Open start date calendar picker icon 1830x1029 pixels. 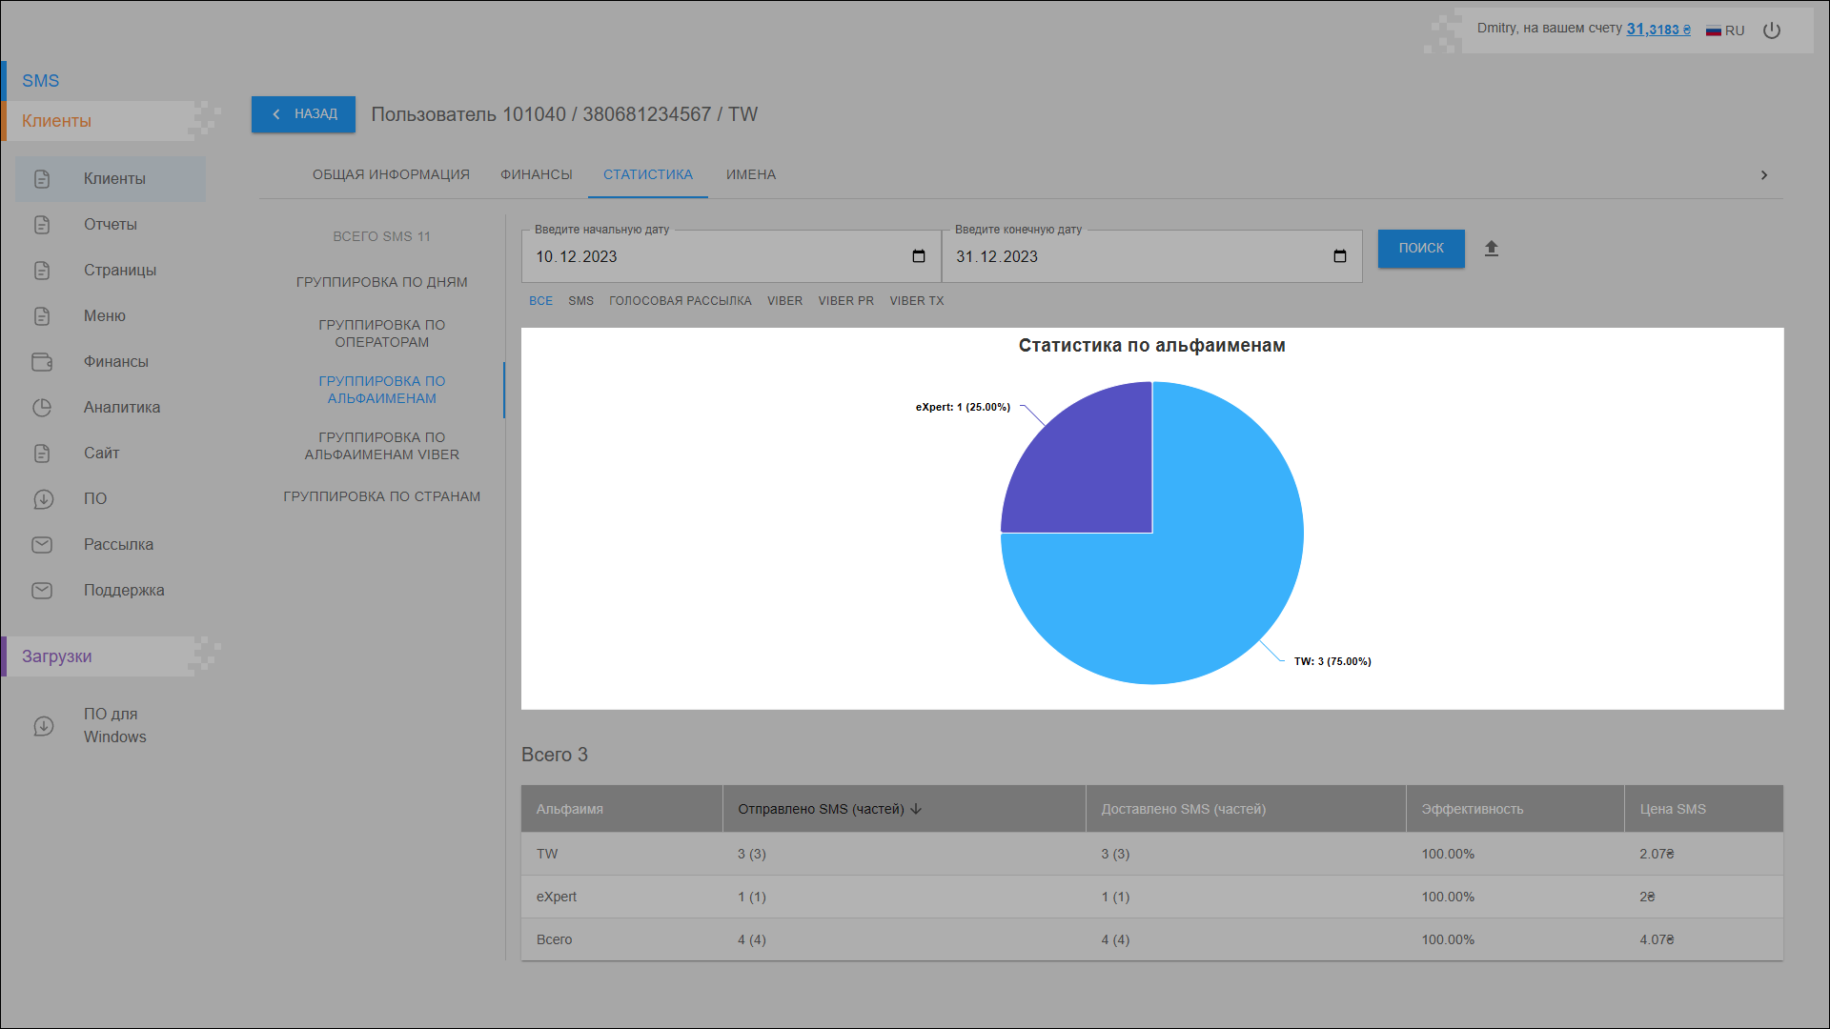(x=919, y=256)
